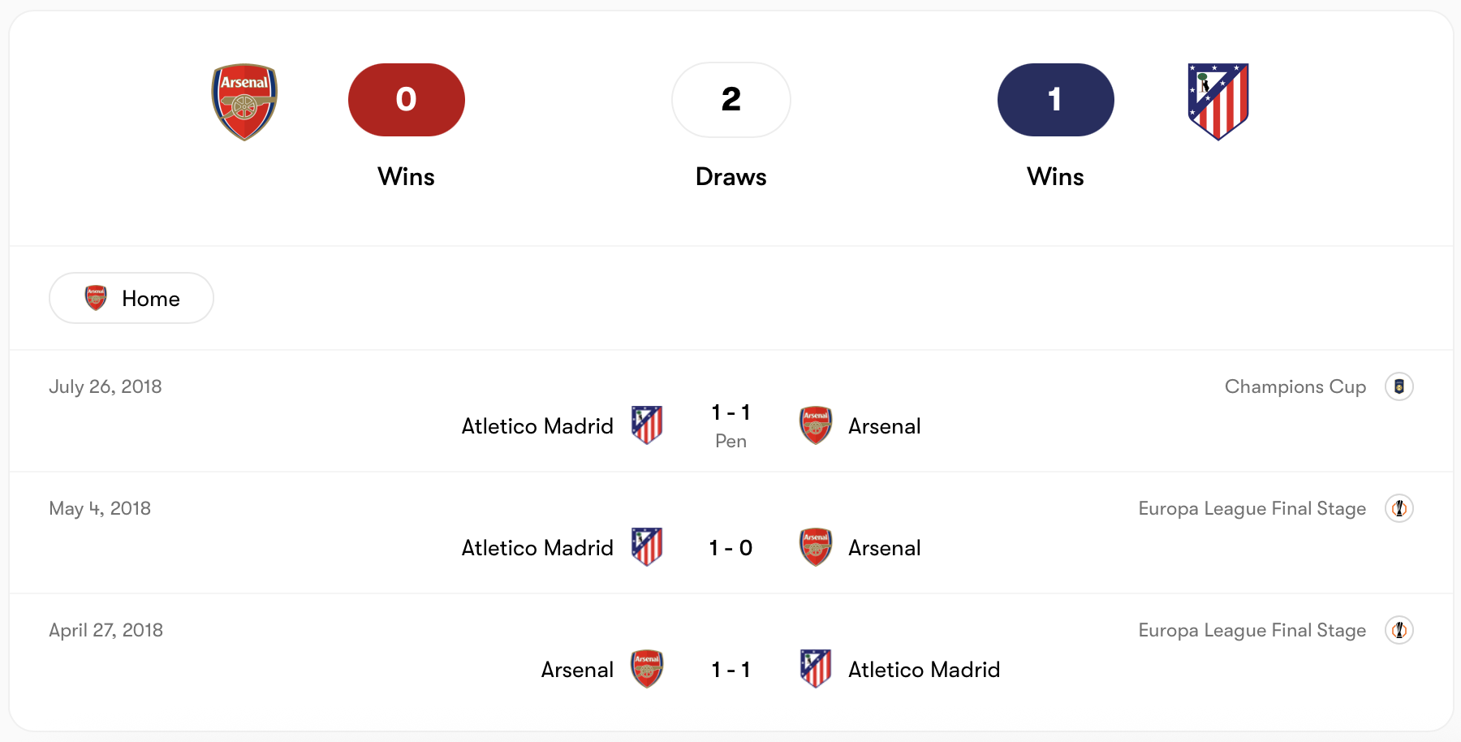
Task: Click the Champions Cup competition icon
Action: 1399,387
